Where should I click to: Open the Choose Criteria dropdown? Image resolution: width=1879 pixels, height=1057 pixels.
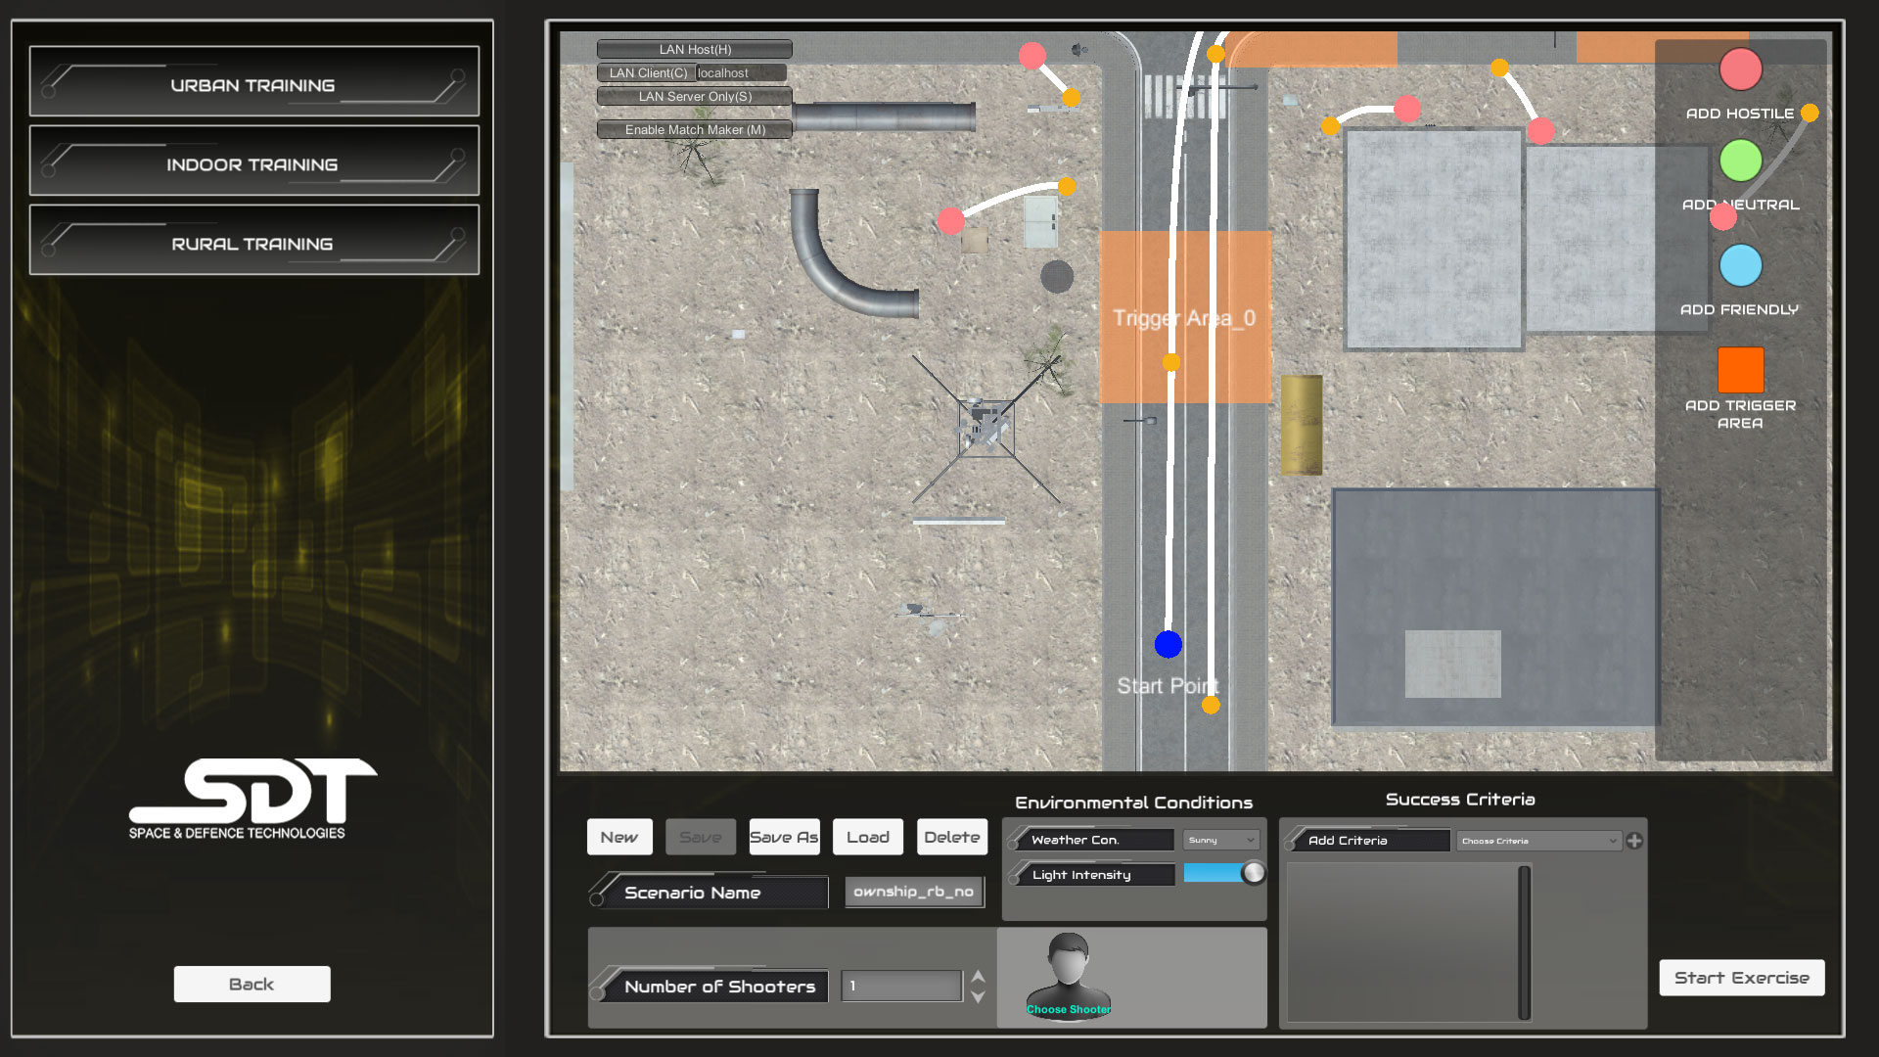1537,840
